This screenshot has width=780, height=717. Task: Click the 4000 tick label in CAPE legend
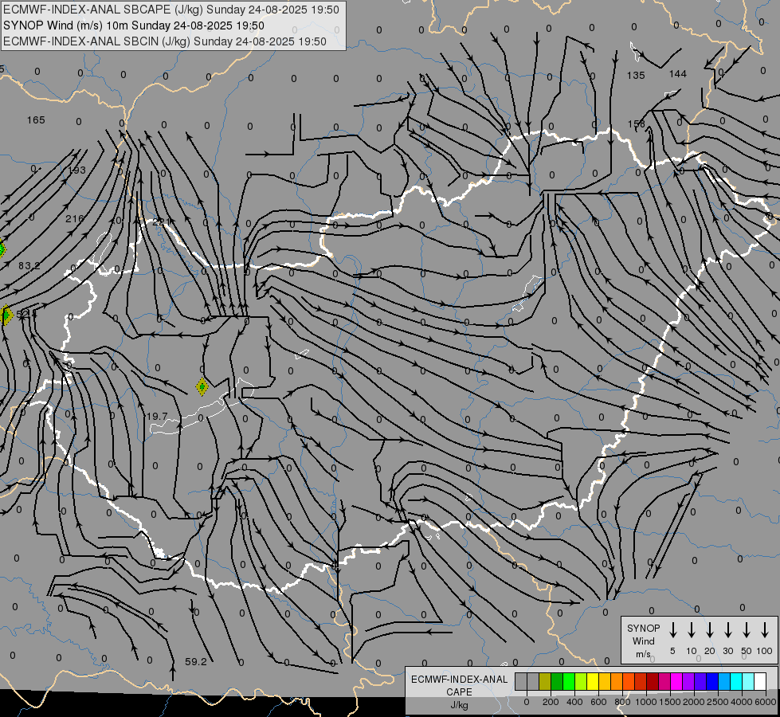tap(742, 702)
